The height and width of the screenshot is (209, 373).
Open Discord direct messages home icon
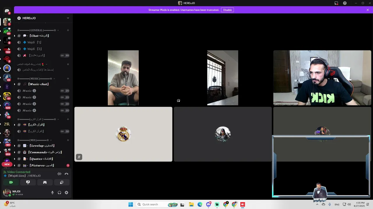point(7,11)
